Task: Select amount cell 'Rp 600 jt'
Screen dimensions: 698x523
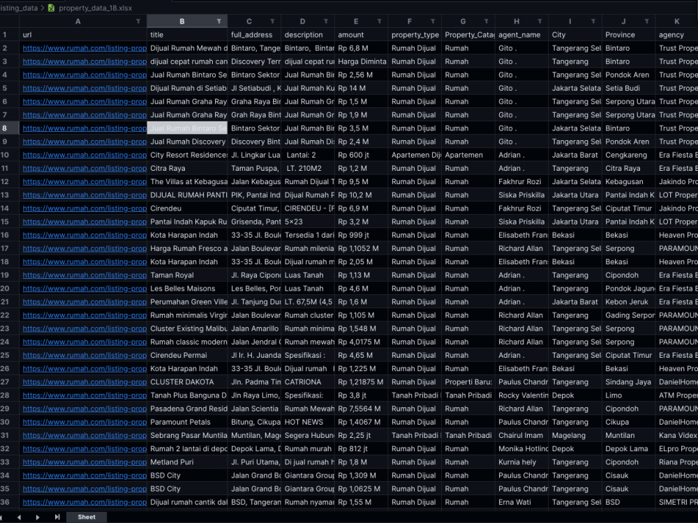Action: point(361,155)
